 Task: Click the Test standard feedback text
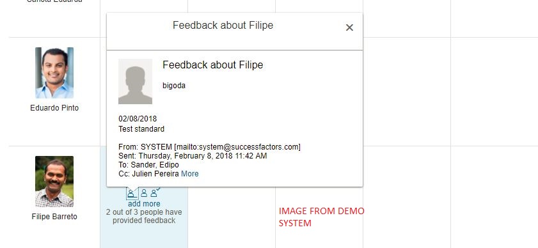(x=141, y=129)
